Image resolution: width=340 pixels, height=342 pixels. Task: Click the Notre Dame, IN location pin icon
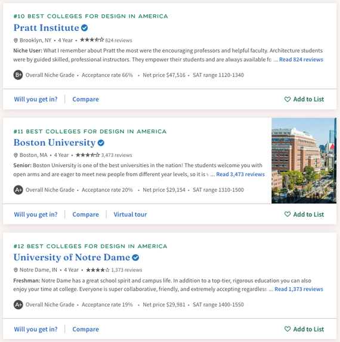(16, 270)
